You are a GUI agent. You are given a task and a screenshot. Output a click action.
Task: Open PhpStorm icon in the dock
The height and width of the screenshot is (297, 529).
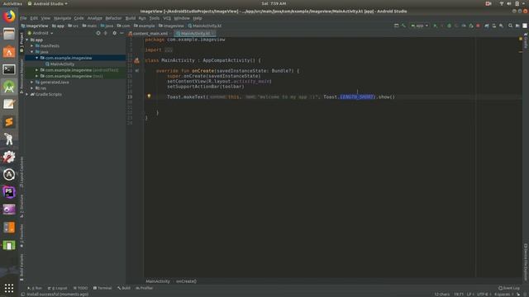(9, 192)
